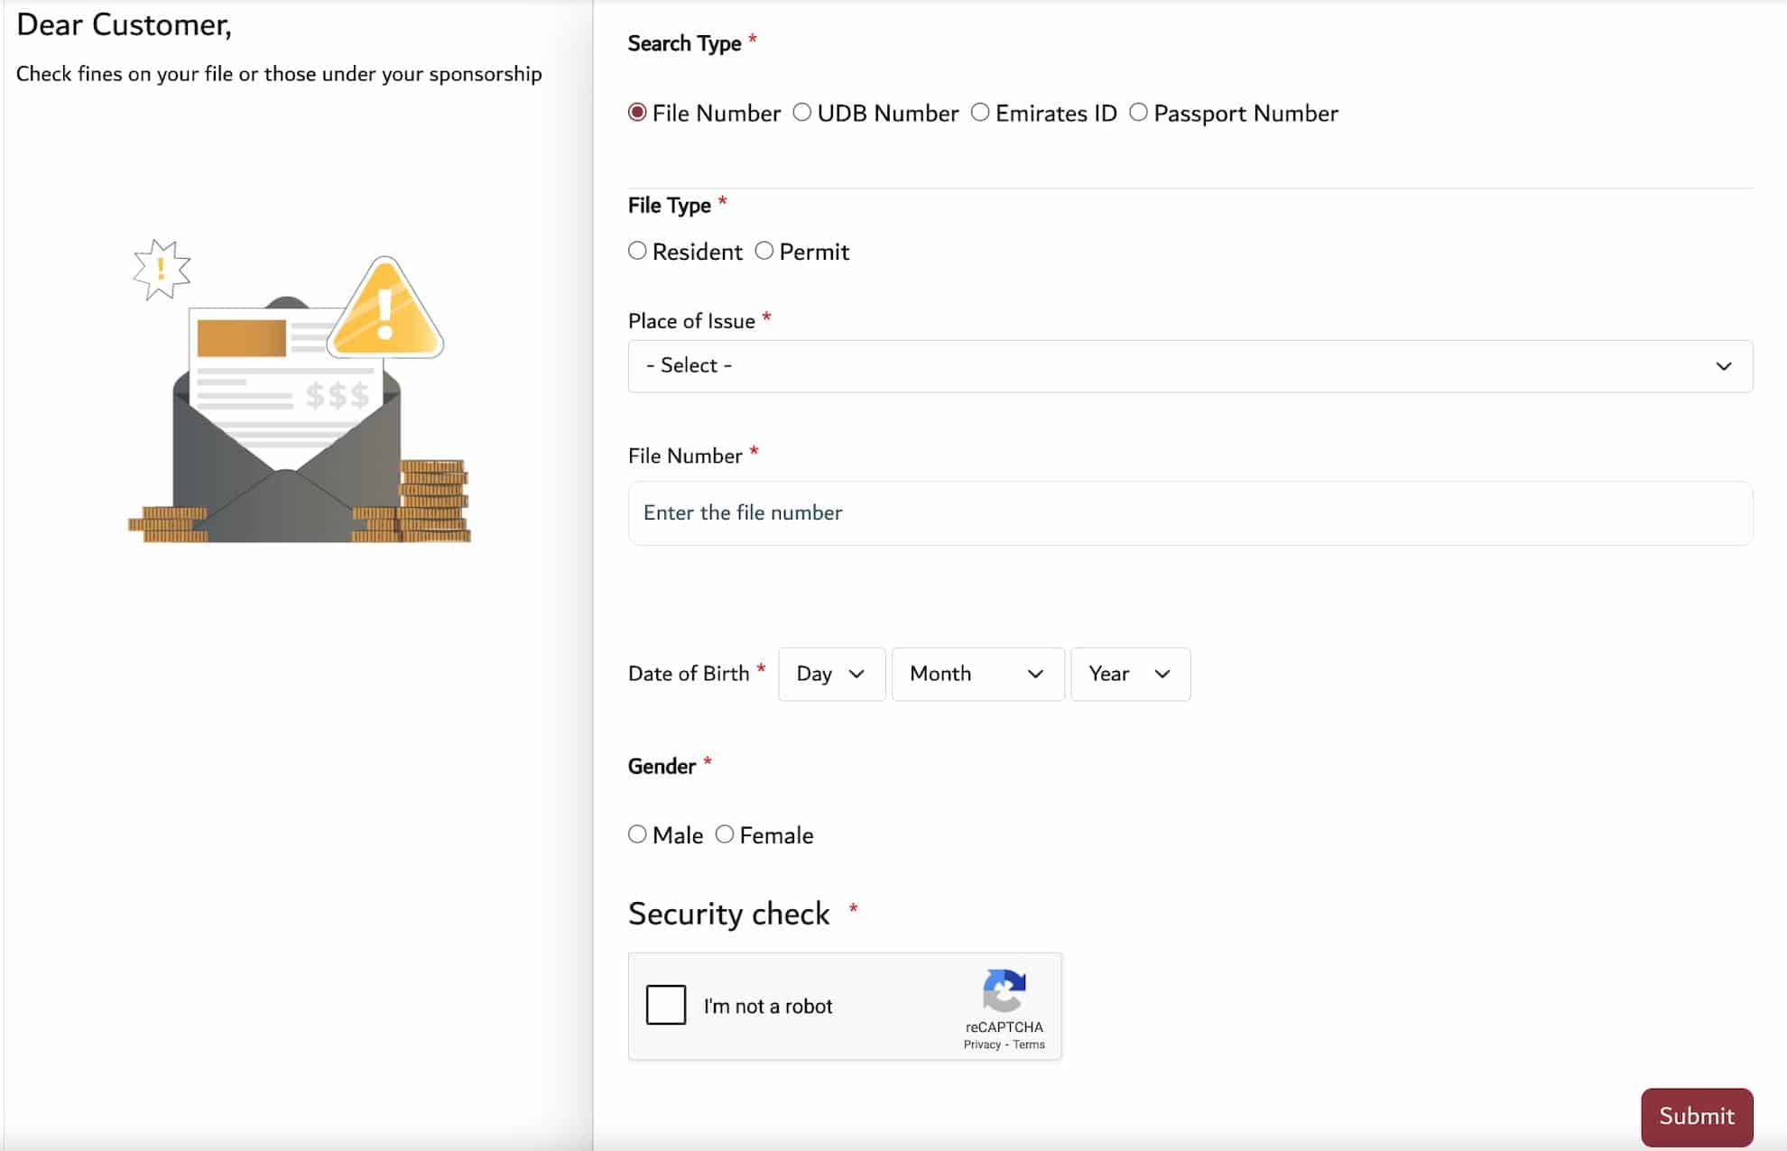Select Female gender option
Image resolution: width=1787 pixels, height=1151 pixels.
pyautogui.click(x=723, y=834)
